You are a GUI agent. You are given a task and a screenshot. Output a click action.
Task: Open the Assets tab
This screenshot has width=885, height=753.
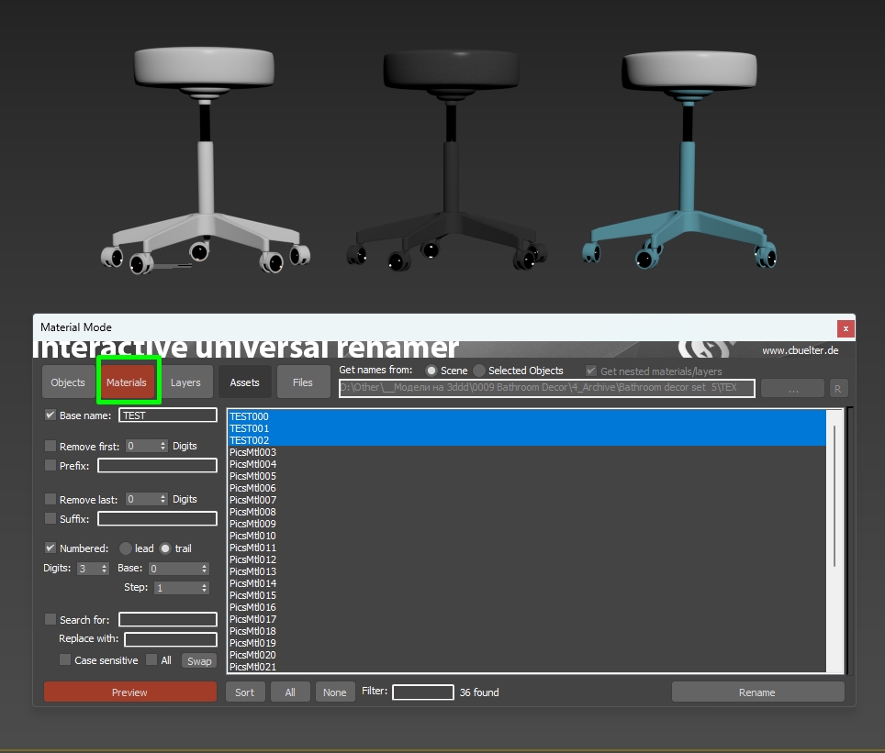244,382
